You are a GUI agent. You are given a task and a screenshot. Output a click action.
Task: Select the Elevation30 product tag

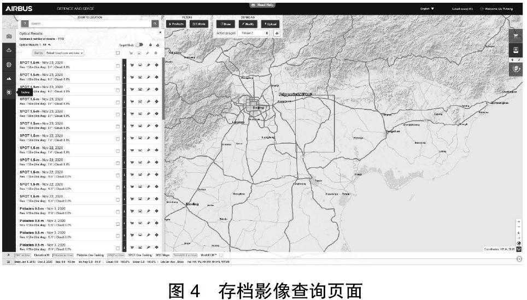coord(42,255)
